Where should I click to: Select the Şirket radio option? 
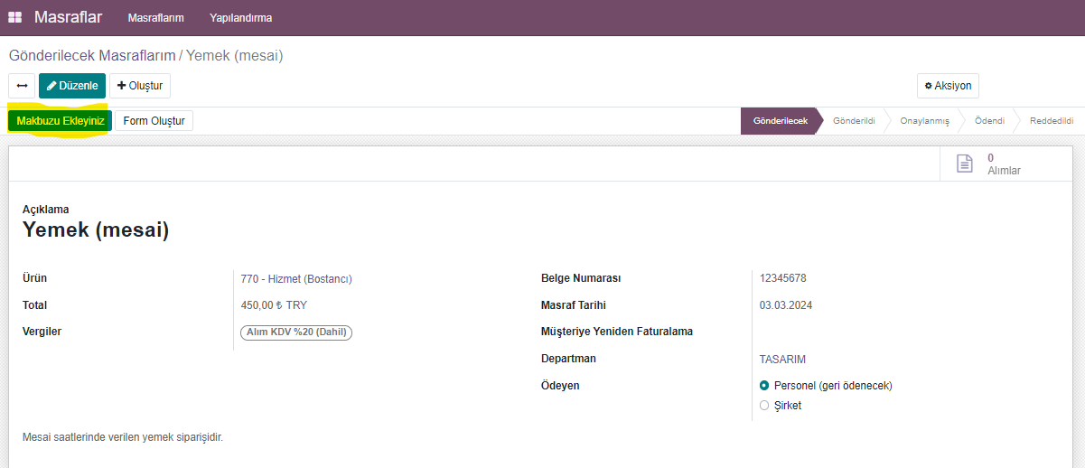(x=764, y=406)
